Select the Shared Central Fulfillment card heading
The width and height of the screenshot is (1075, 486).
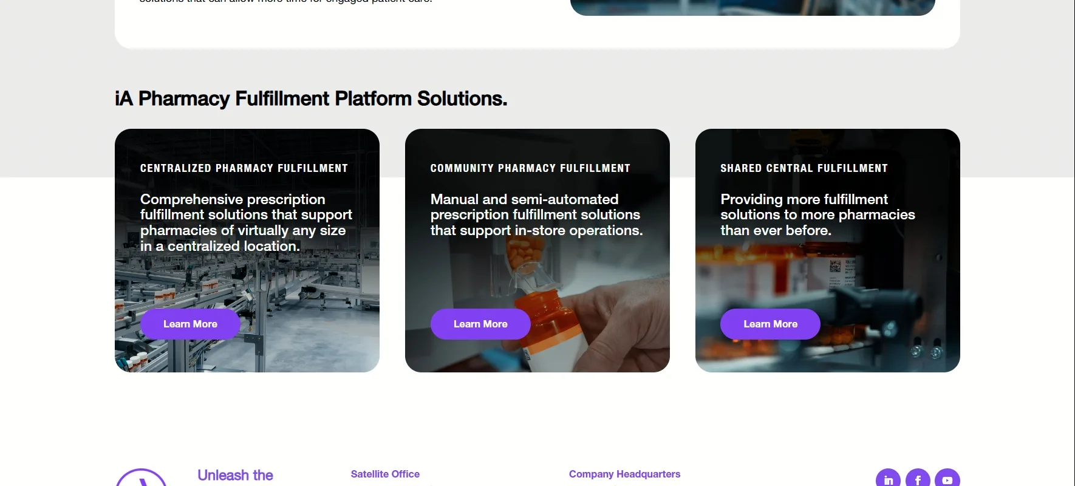(804, 168)
